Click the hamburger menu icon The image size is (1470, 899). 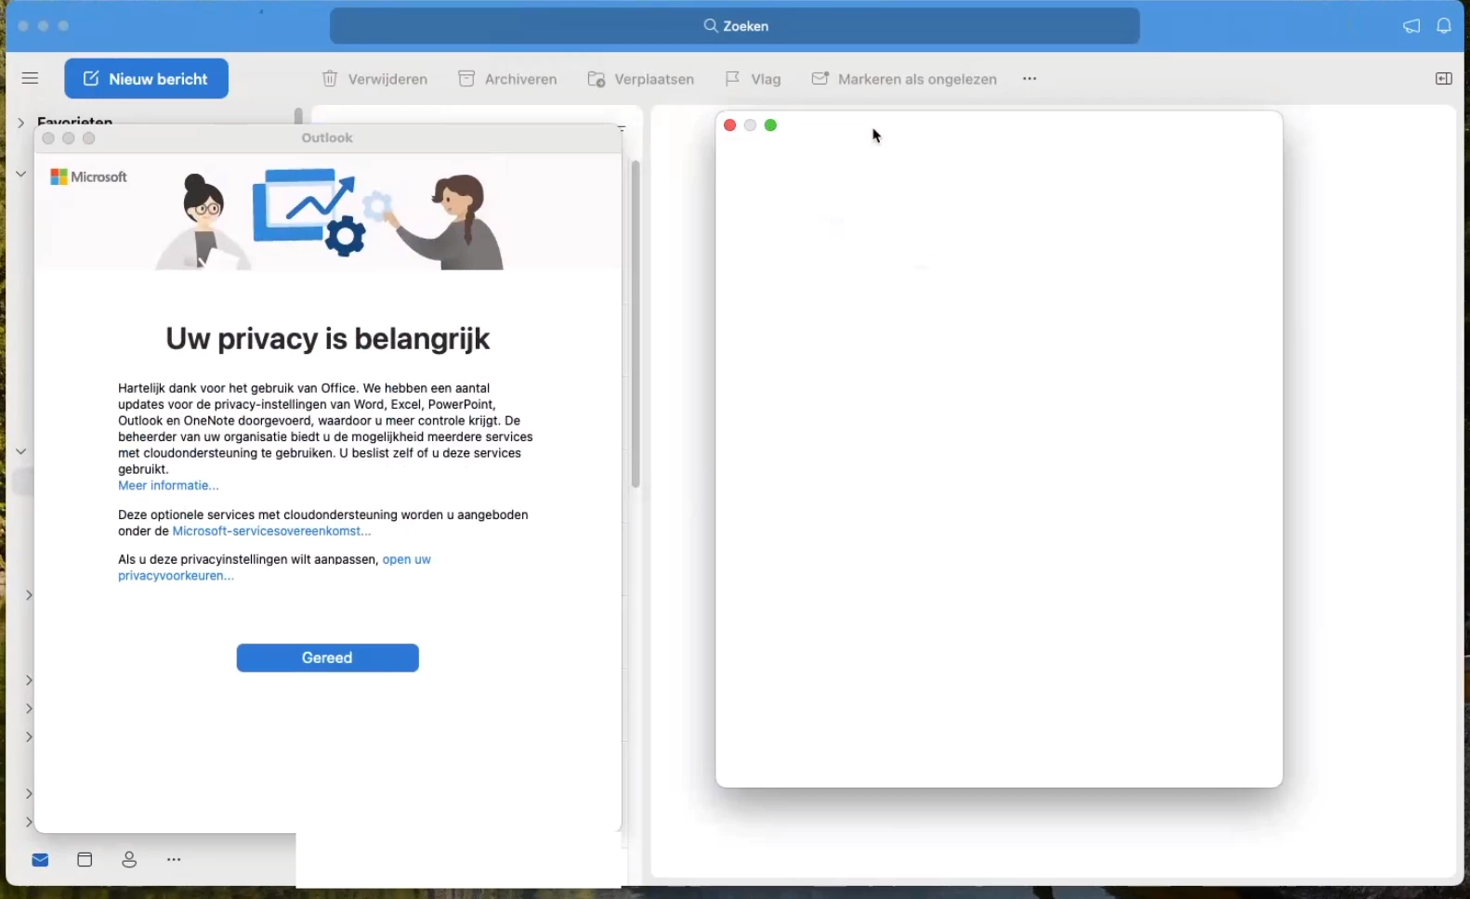(30, 79)
